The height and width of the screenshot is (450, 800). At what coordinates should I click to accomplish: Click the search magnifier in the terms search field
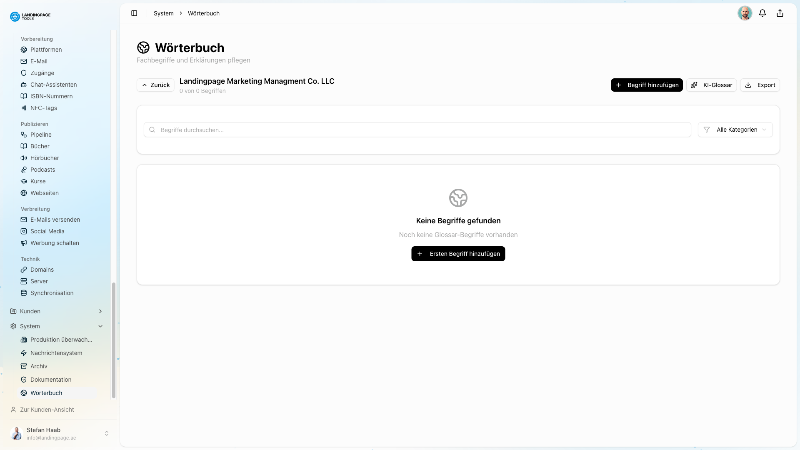click(152, 130)
